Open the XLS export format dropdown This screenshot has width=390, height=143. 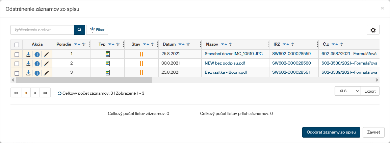[x=347, y=91]
